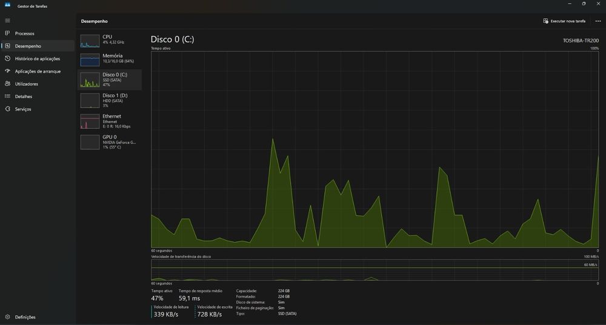Click the Aplicações de arranque startup icon
This screenshot has width=606, height=325.
pos(7,71)
